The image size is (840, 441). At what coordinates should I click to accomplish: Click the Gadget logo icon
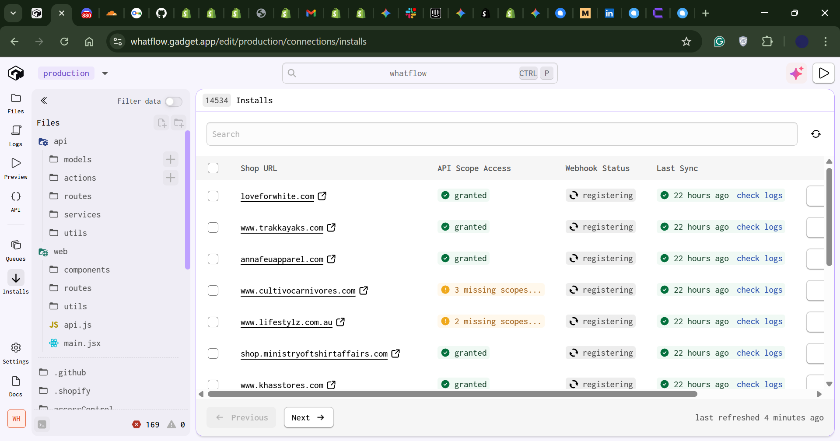click(16, 73)
